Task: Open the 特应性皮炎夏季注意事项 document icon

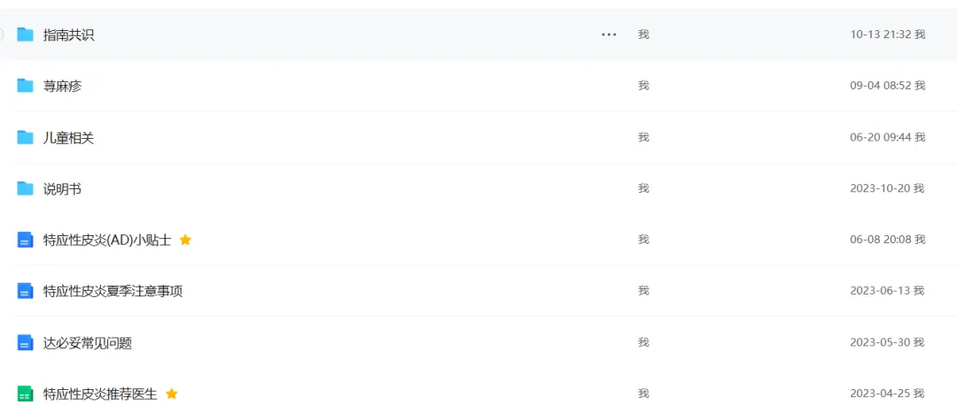Action: click(x=25, y=291)
